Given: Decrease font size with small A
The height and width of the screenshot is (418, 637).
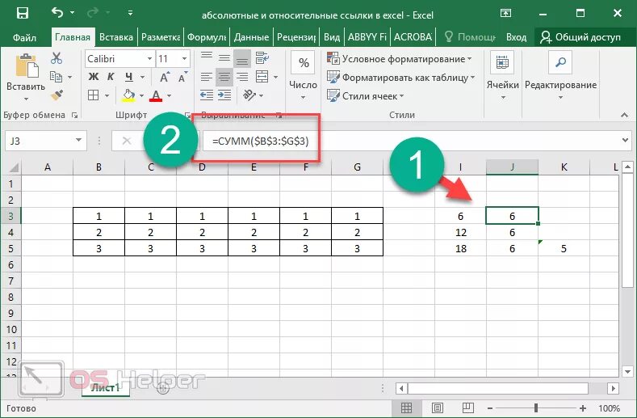Looking at the screenshot, I should [x=182, y=77].
